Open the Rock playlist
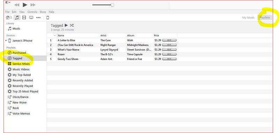This screenshot has width=279, height=133. point(16,108)
